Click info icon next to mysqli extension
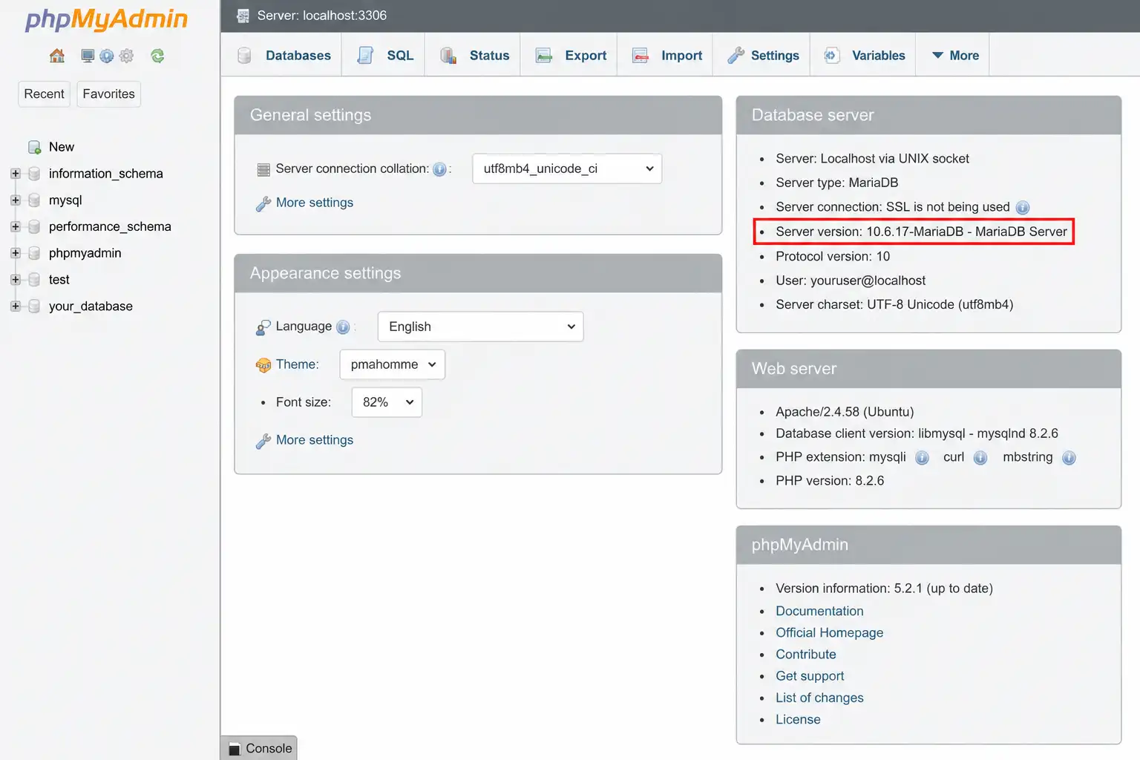Image resolution: width=1140 pixels, height=760 pixels. pyautogui.click(x=922, y=458)
